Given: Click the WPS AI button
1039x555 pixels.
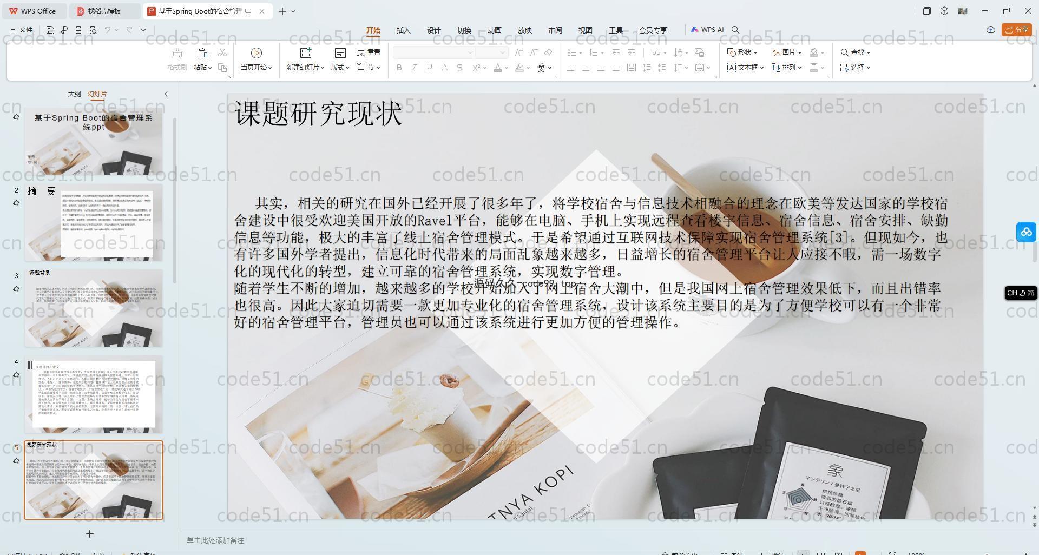Looking at the screenshot, I should tap(707, 30).
